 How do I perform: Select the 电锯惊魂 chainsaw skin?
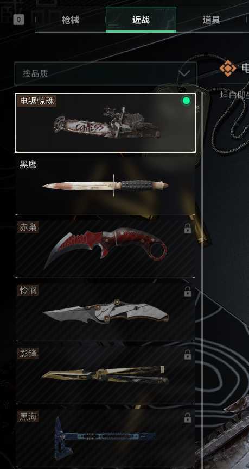(x=105, y=122)
